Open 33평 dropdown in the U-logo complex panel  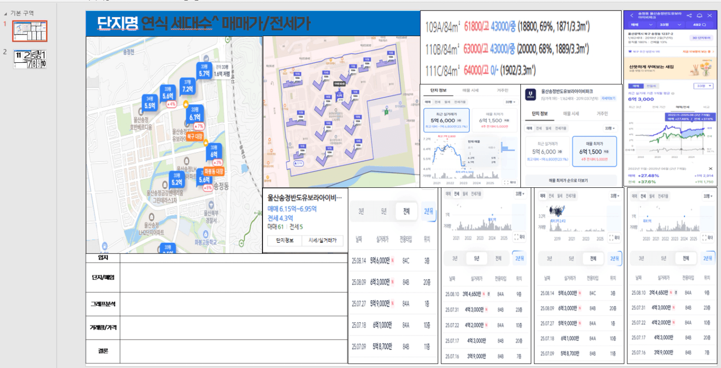610,128
